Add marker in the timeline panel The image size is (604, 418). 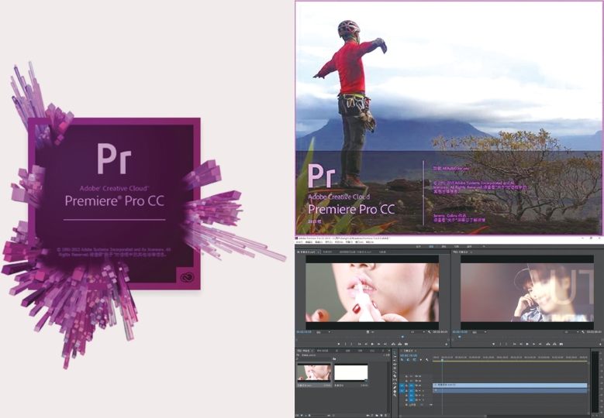point(421,359)
